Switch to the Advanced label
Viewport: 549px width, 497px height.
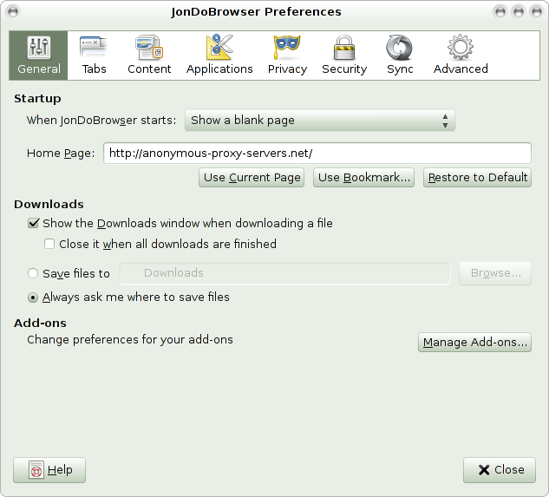tap(461, 69)
